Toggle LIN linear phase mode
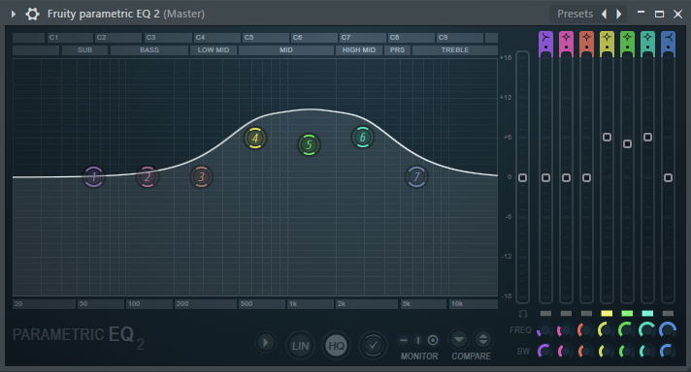This screenshot has height=372, width=691. (x=300, y=346)
